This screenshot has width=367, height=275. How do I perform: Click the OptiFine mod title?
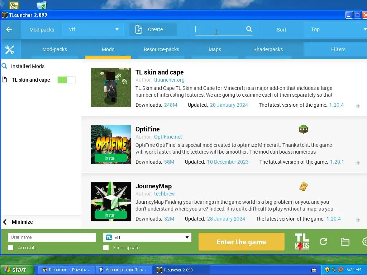coord(147,129)
